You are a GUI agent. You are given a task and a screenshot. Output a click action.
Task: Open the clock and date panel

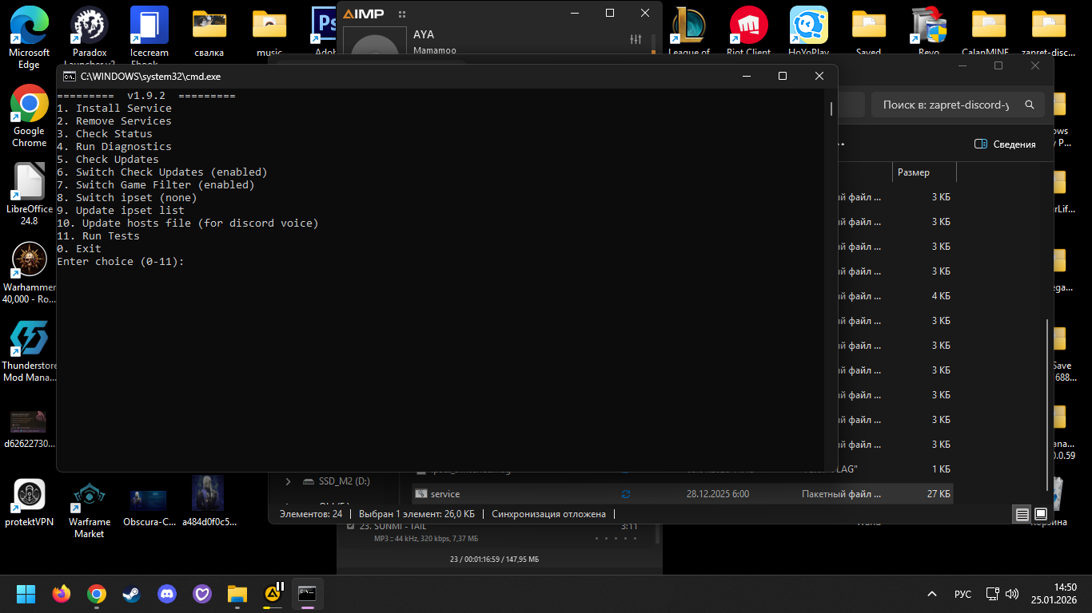click(1054, 594)
